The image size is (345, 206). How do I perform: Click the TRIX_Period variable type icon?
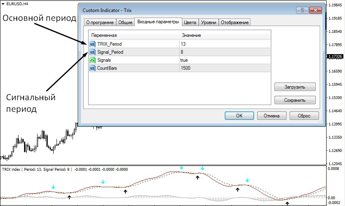[x=93, y=44]
